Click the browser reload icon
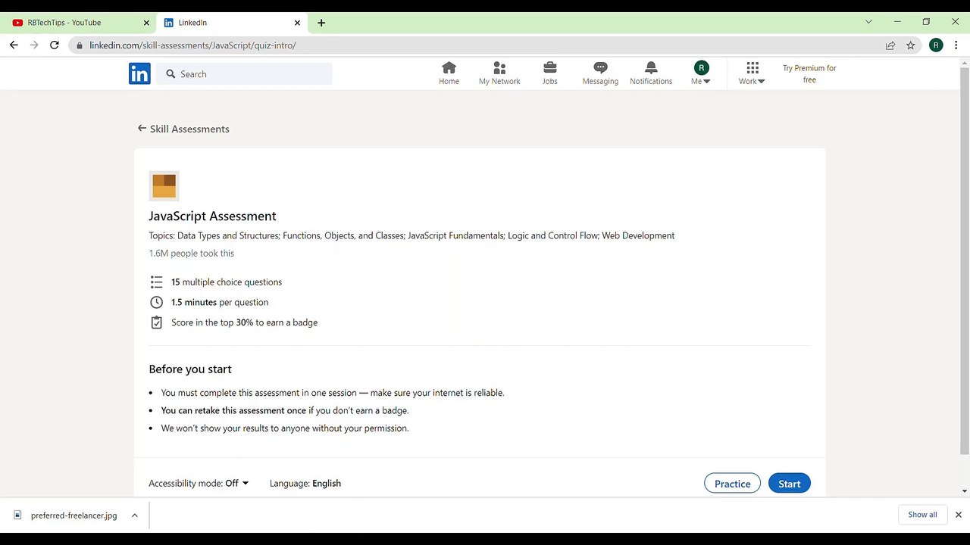This screenshot has width=970, height=545. [55, 45]
